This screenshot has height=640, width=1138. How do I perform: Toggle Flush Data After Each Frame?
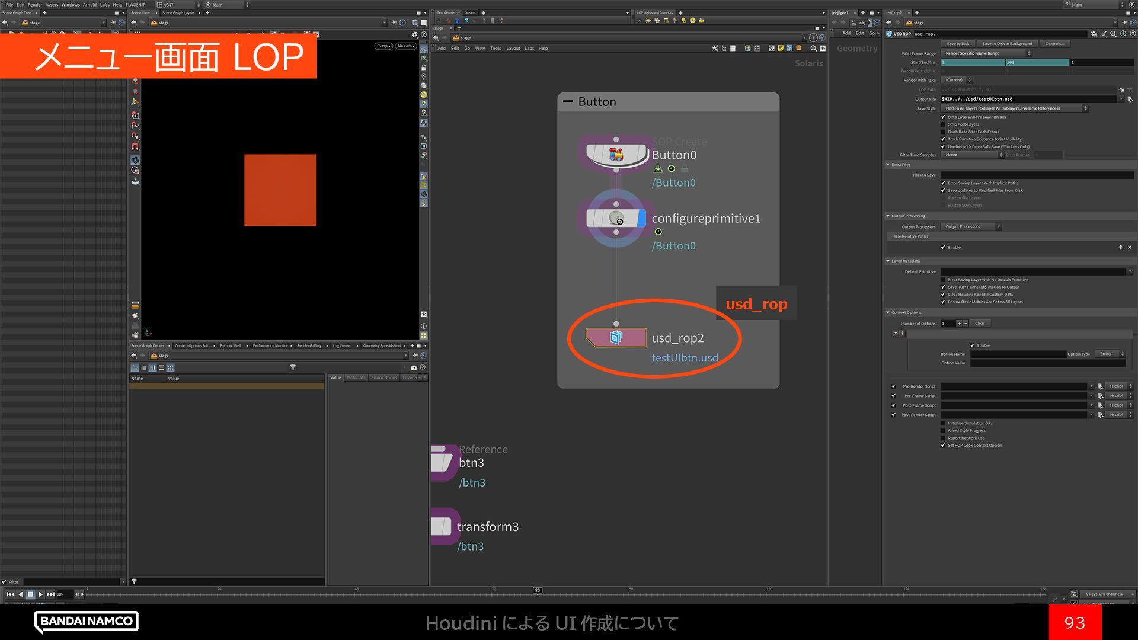click(x=943, y=132)
